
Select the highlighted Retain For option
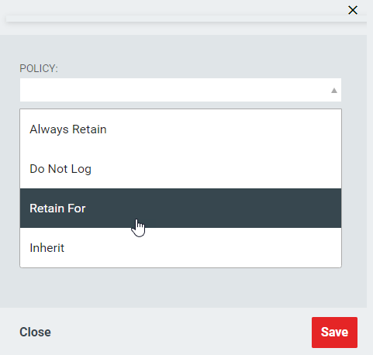(x=181, y=209)
